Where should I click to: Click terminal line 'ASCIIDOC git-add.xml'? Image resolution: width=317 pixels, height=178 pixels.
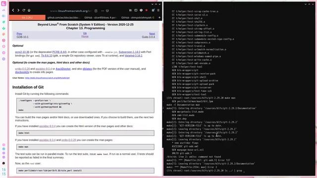coord(185,146)
